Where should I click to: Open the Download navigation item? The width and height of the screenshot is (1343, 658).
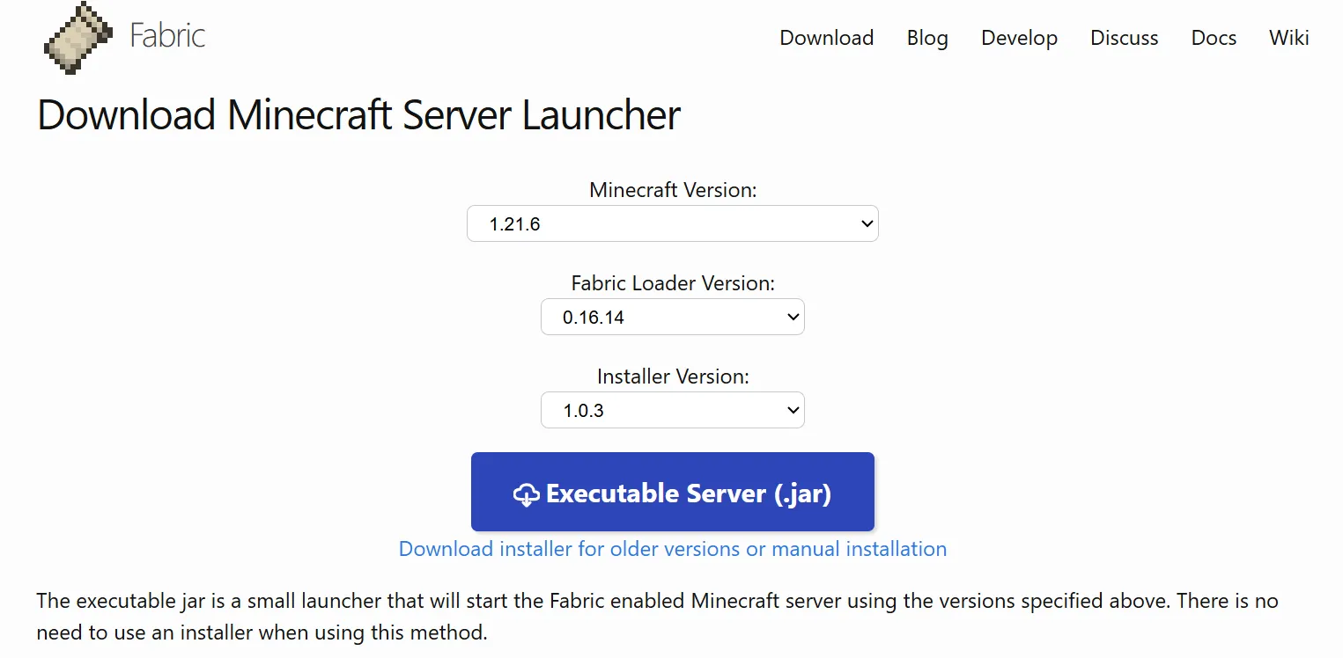[826, 38]
